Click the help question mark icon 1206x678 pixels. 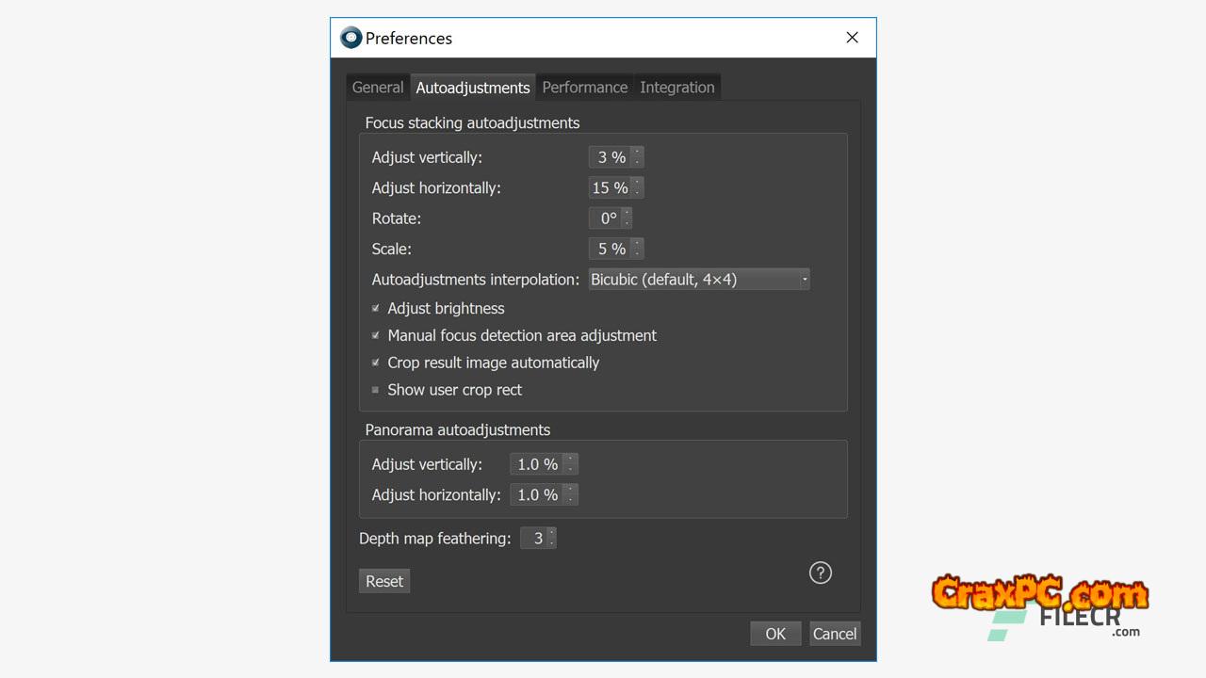[x=821, y=573]
